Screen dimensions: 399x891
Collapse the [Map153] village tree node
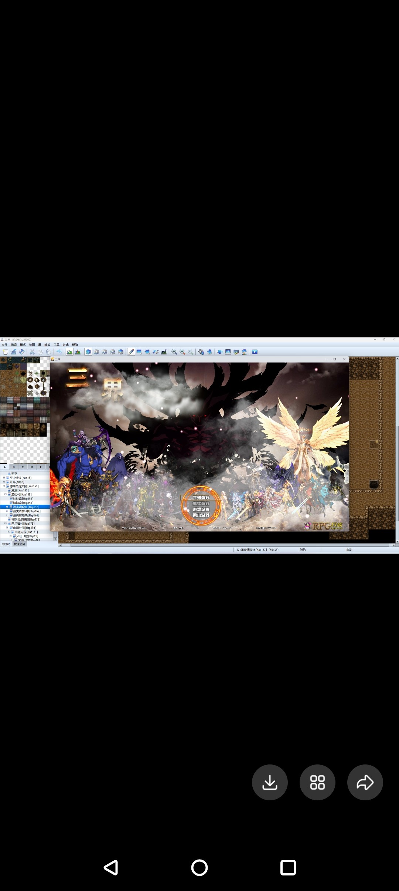[6, 494]
